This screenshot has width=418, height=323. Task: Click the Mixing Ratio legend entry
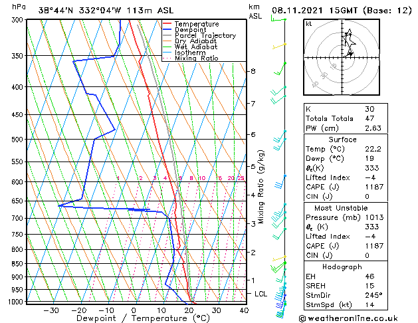coord(191,58)
